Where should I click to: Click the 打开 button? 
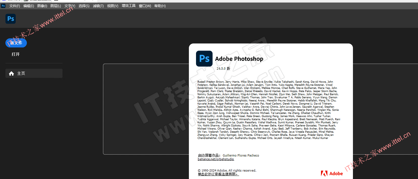tap(16, 54)
